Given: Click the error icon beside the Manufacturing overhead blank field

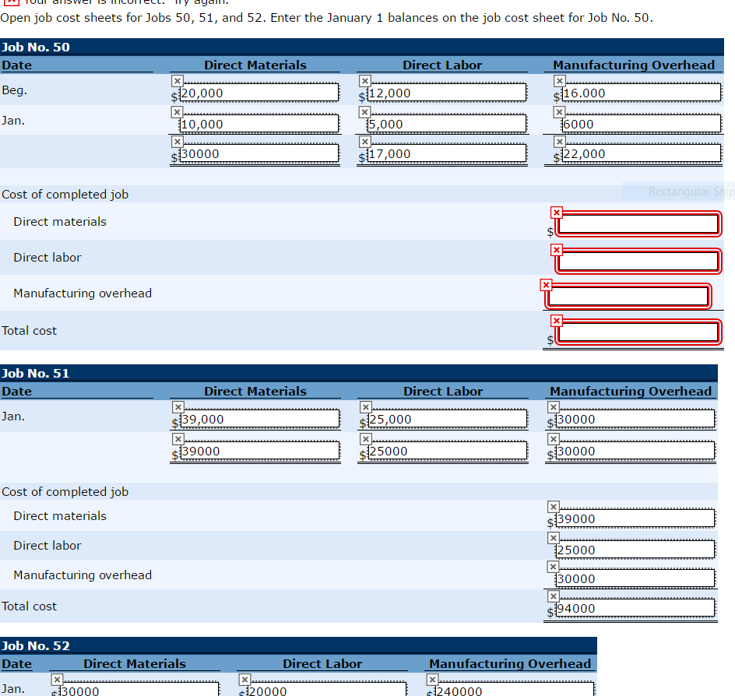Looking at the screenshot, I should tap(546, 284).
